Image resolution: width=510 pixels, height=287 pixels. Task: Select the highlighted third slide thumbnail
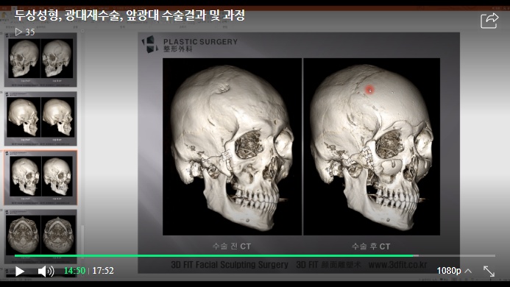40,177
